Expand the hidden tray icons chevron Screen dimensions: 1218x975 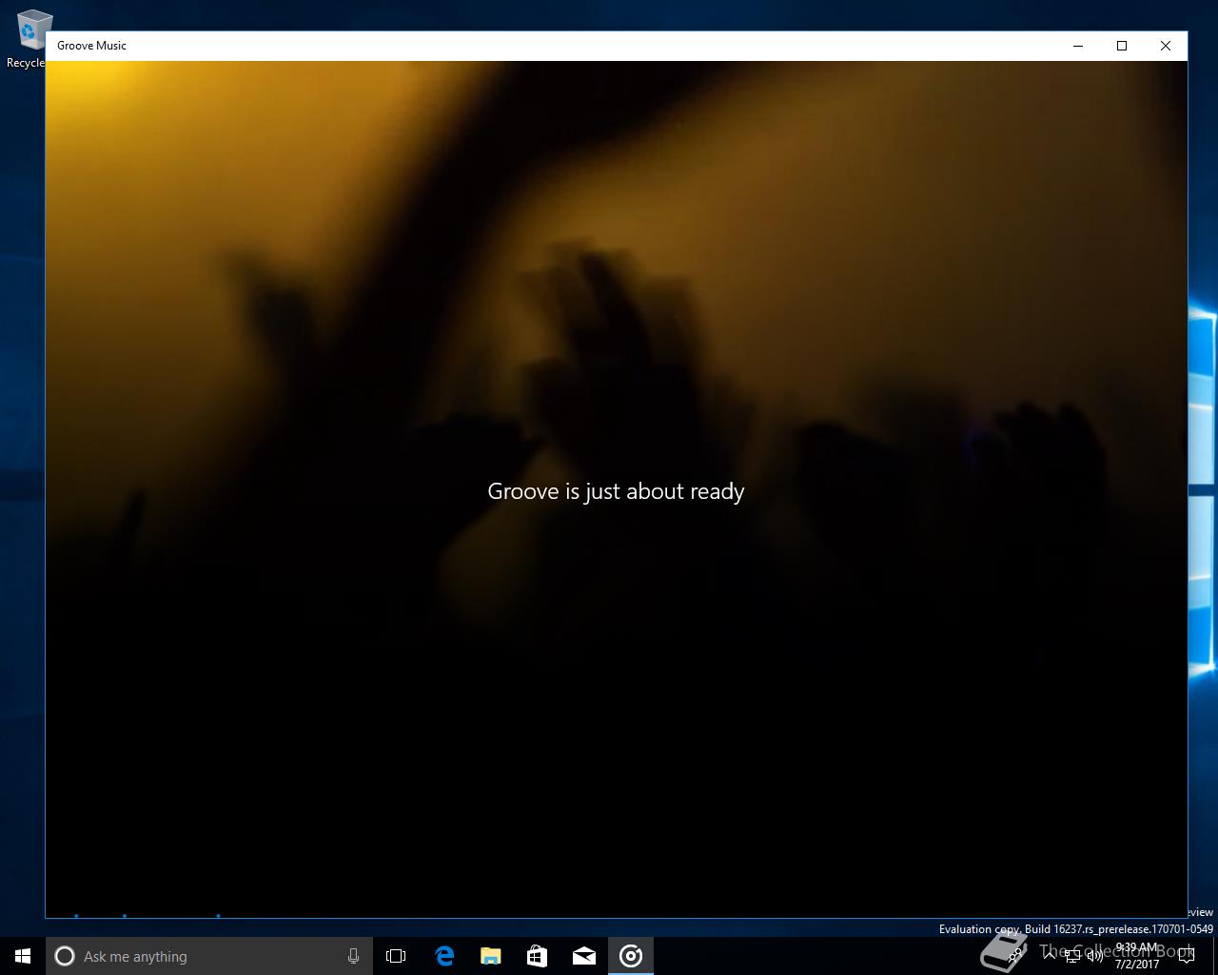point(1051,956)
